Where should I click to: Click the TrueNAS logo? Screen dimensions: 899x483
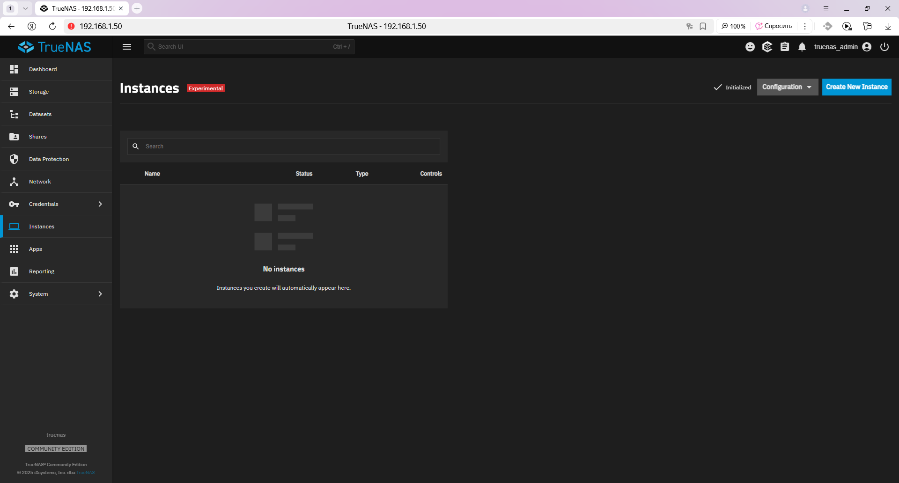(x=55, y=47)
